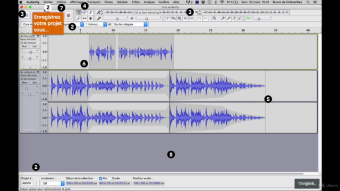340x191 pixels.
Task: Select the Multi-tool asterisk
Action: [x=90, y=19]
